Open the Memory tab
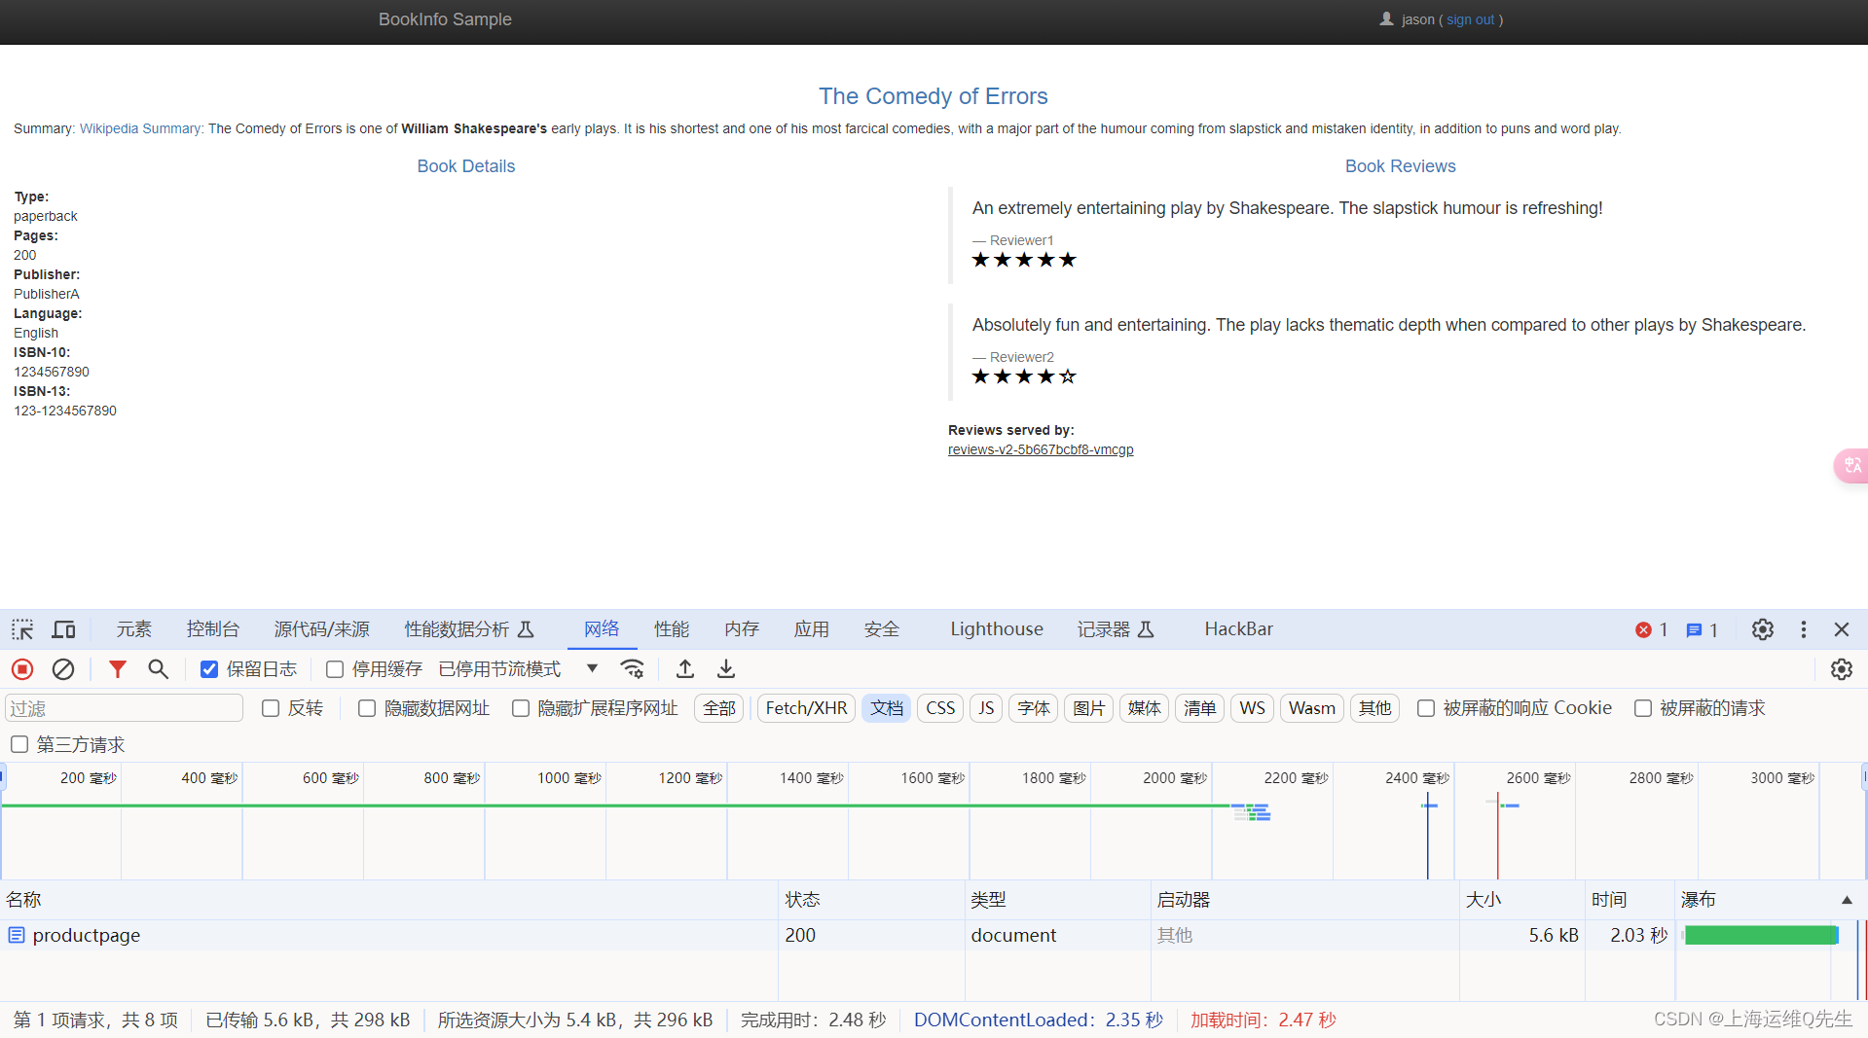 742,629
